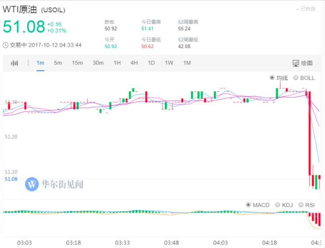Viewport: 325px width, 248px height.
Task: Click the large red falling candlestick
Action: (310, 133)
